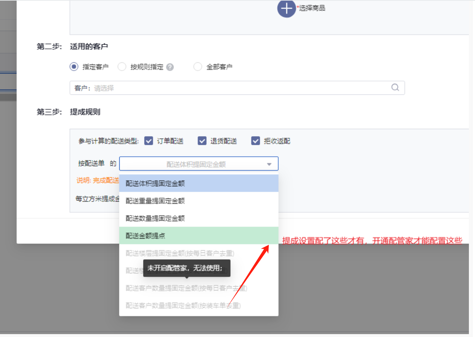Choose the 配送重量提固定金额 option
Viewport: 475px width, 337px height.
tap(155, 201)
